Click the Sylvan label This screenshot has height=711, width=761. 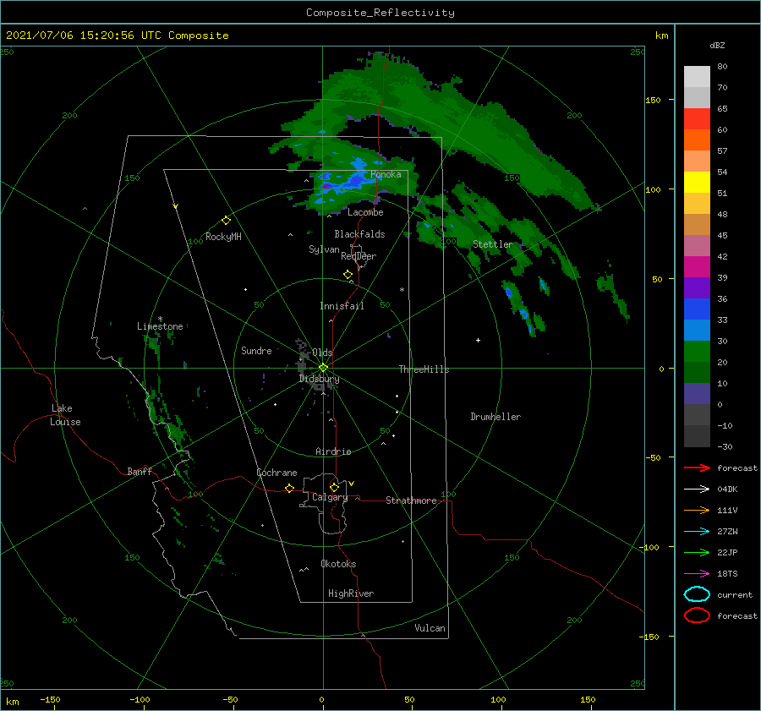pos(324,249)
